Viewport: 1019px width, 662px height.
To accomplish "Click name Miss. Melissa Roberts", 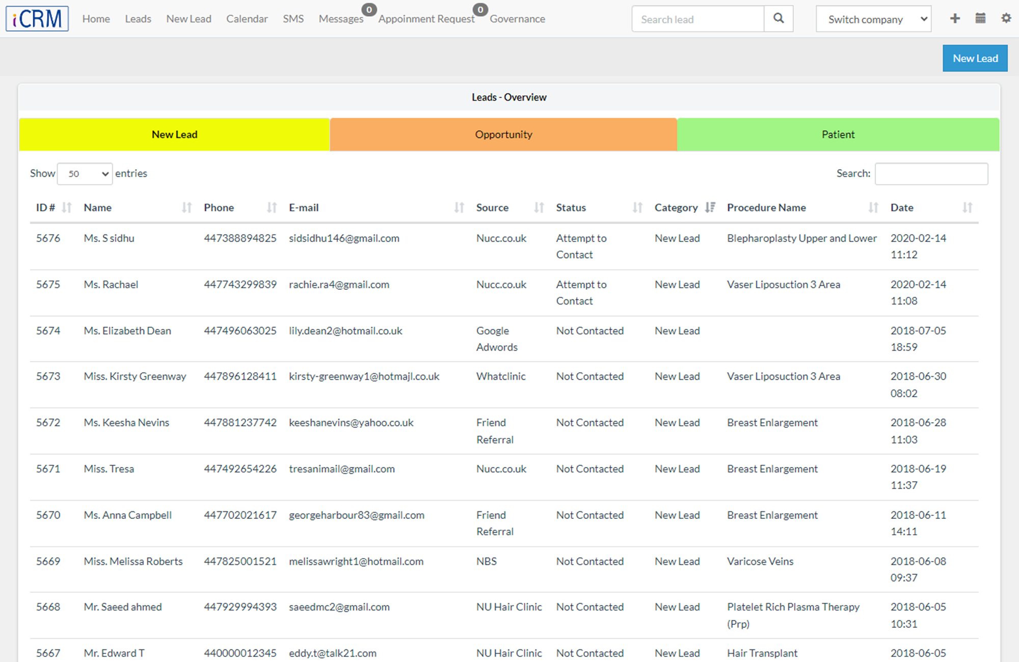I will pos(133,562).
